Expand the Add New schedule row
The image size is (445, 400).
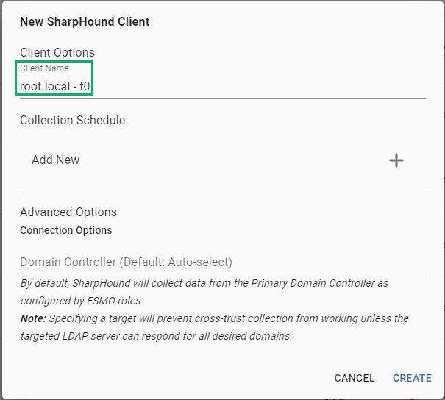tap(222, 160)
